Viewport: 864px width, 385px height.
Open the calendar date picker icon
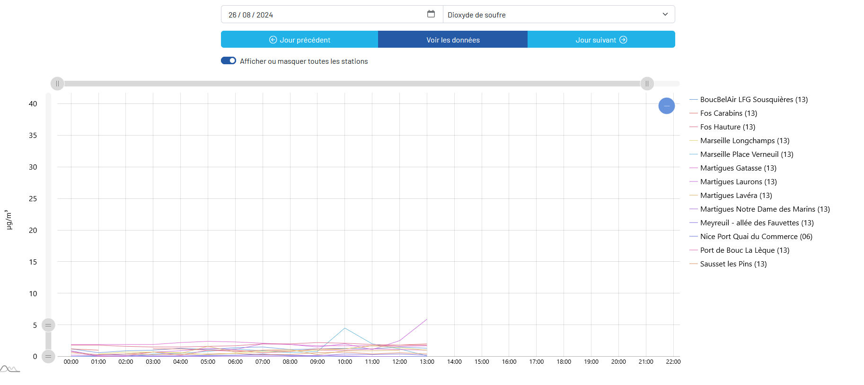[x=431, y=14]
